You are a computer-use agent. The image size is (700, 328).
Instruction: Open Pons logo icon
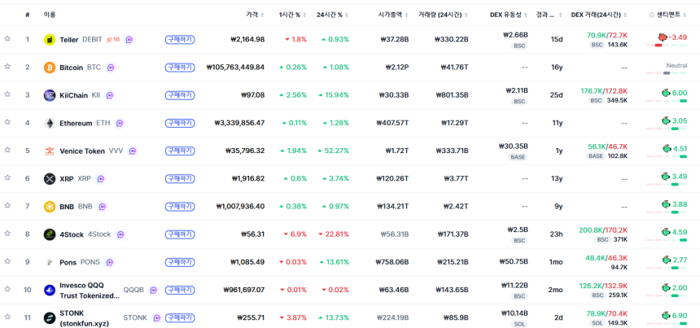[50, 262]
